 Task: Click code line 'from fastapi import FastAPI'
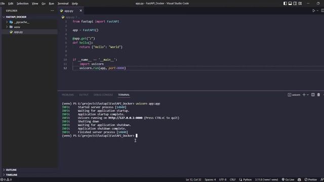click(x=96, y=21)
